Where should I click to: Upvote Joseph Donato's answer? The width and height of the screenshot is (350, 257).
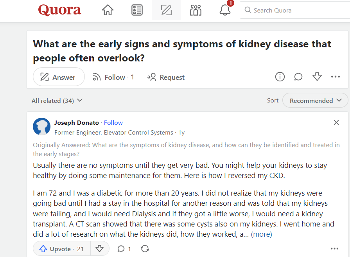62,249
